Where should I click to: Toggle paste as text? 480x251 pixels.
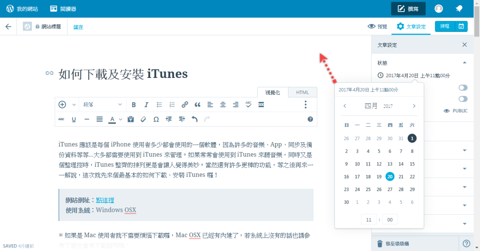click(130, 119)
